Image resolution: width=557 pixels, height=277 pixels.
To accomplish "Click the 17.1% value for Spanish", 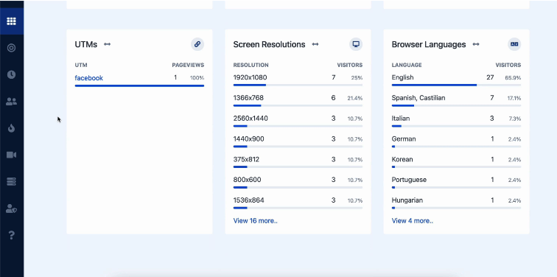I will pos(514,99).
